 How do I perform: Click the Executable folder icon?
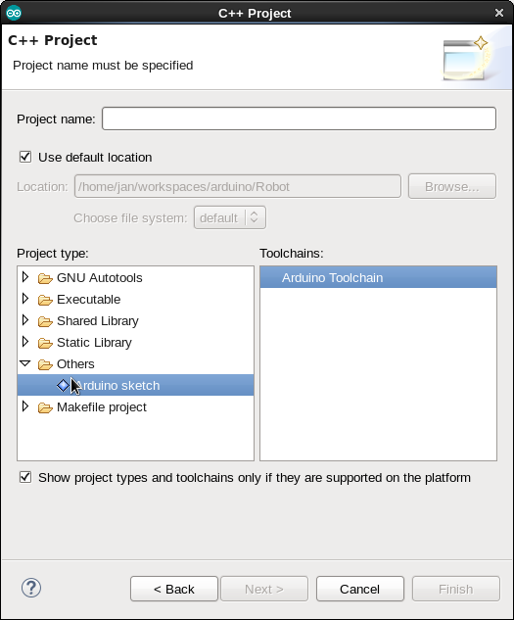pos(45,300)
